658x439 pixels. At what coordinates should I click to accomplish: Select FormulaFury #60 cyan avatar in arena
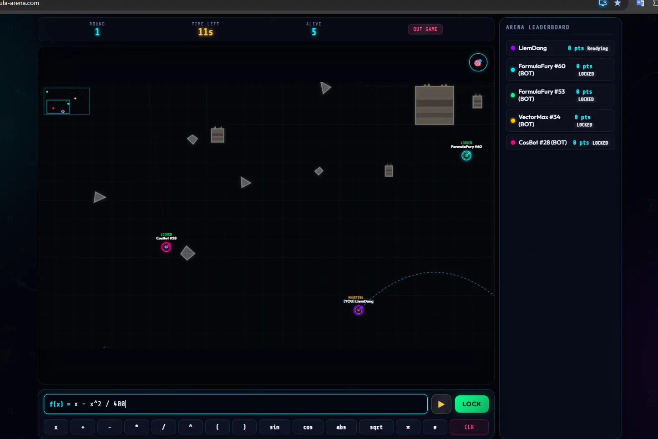coord(466,155)
